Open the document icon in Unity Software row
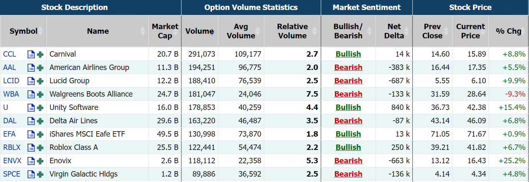 click(x=31, y=107)
